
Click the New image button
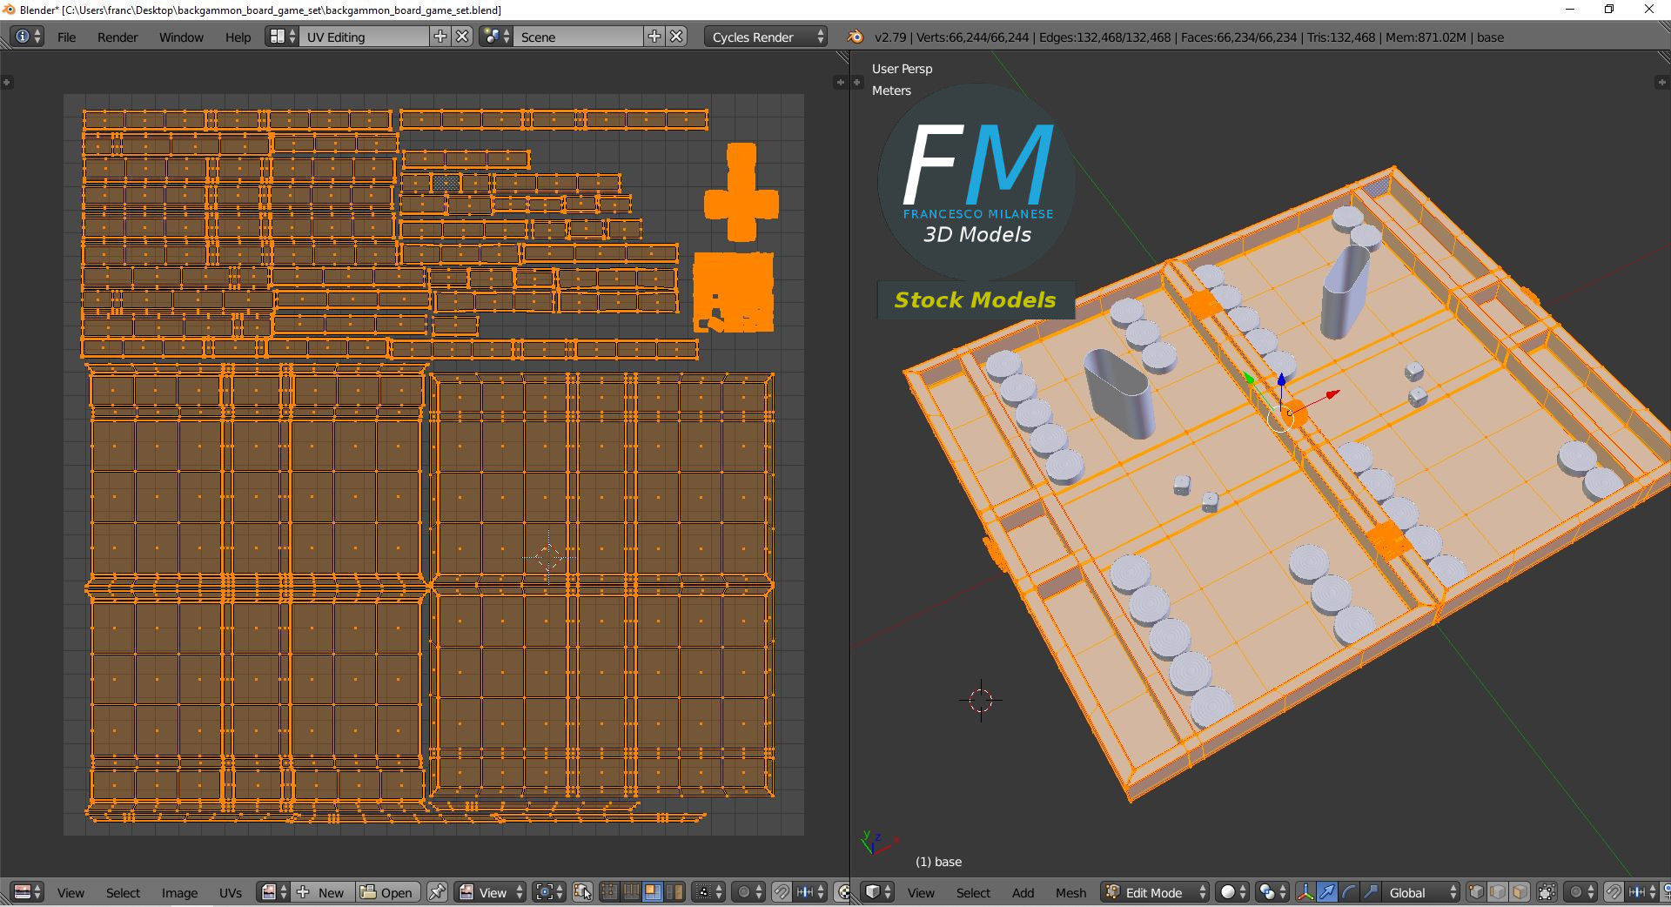click(x=321, y=892)
